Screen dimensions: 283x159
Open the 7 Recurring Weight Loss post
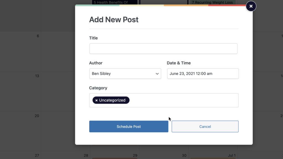point(213,2)
